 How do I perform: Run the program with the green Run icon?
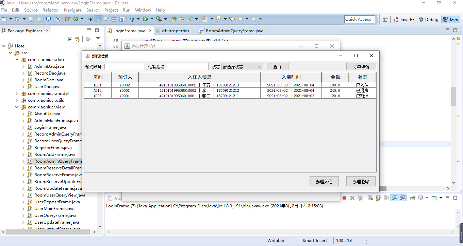145,19
